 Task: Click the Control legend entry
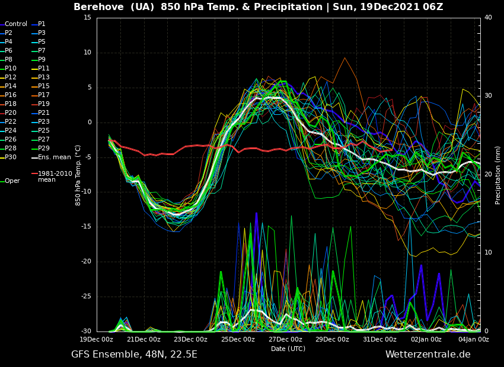[16, 24]
